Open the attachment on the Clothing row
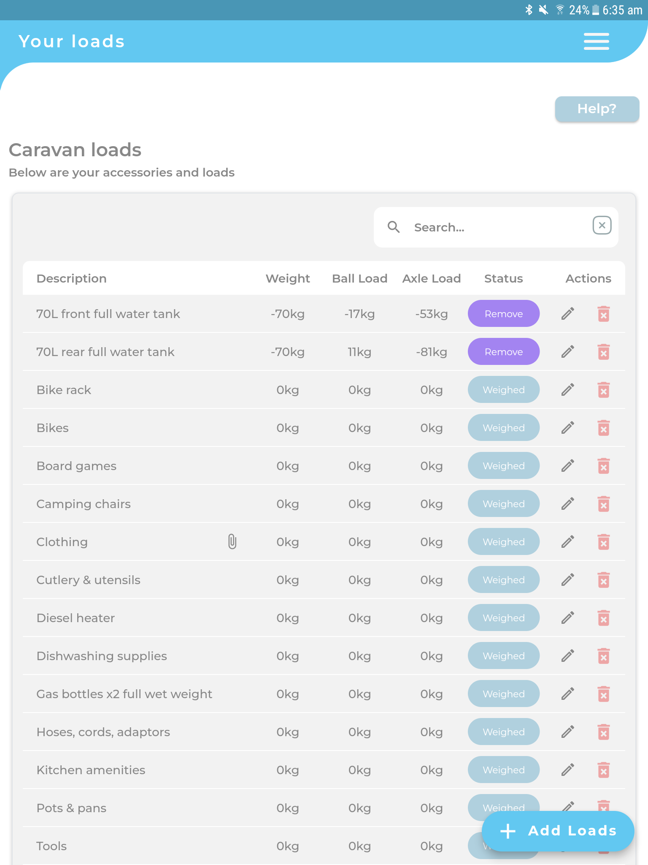This screenshot has height=865, width=648. point(232,541)
